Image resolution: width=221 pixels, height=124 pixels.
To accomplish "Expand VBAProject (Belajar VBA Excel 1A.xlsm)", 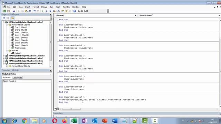I will [x=4, y=56].
